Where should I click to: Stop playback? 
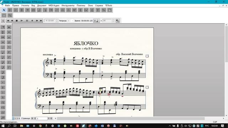click(17, 21)
